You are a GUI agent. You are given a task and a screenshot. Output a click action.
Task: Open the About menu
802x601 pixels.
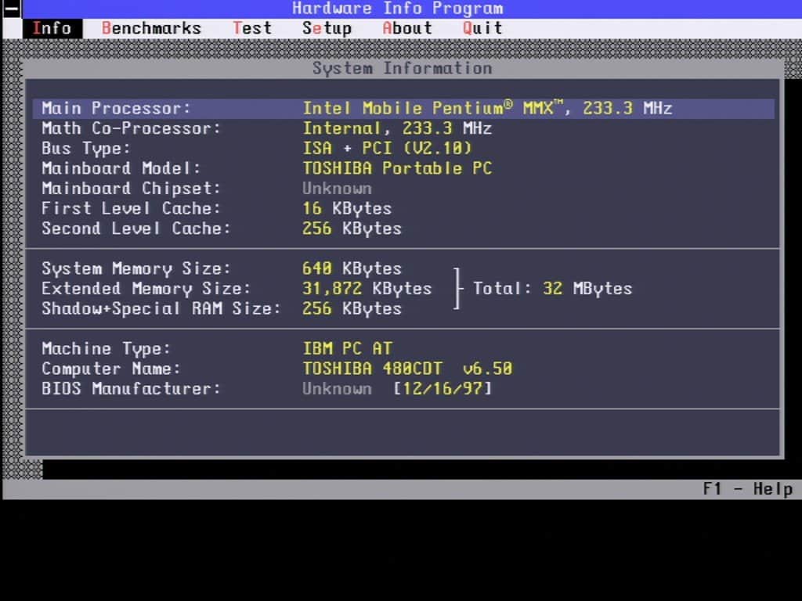(x=407, y=28)
